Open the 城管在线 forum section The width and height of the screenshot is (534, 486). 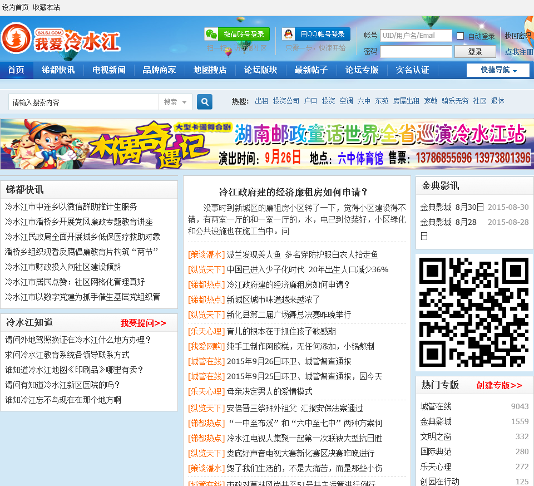pyautogui.click(x=436, y=406)
